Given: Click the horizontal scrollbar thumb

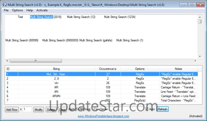Looking at the screenshot, I should tap(36, 61).
